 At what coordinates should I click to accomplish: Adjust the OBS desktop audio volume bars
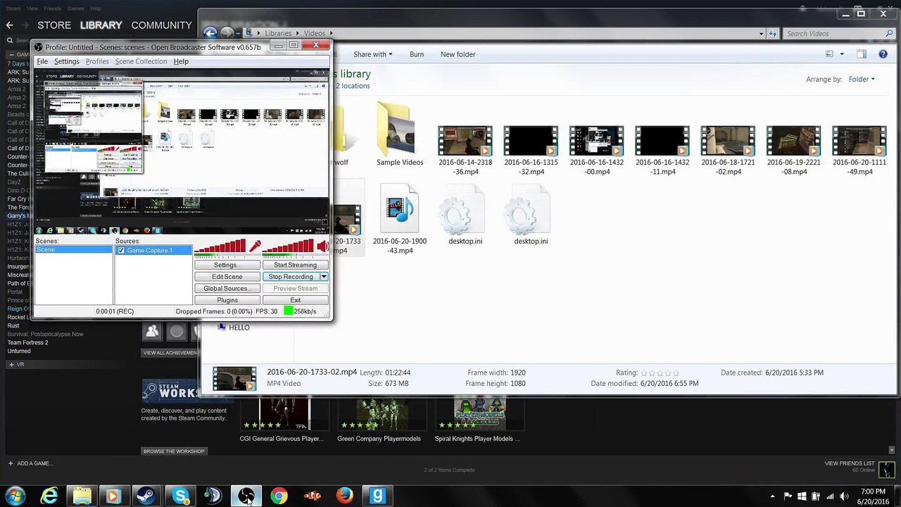pyautogui.click(x=288, y=246)
